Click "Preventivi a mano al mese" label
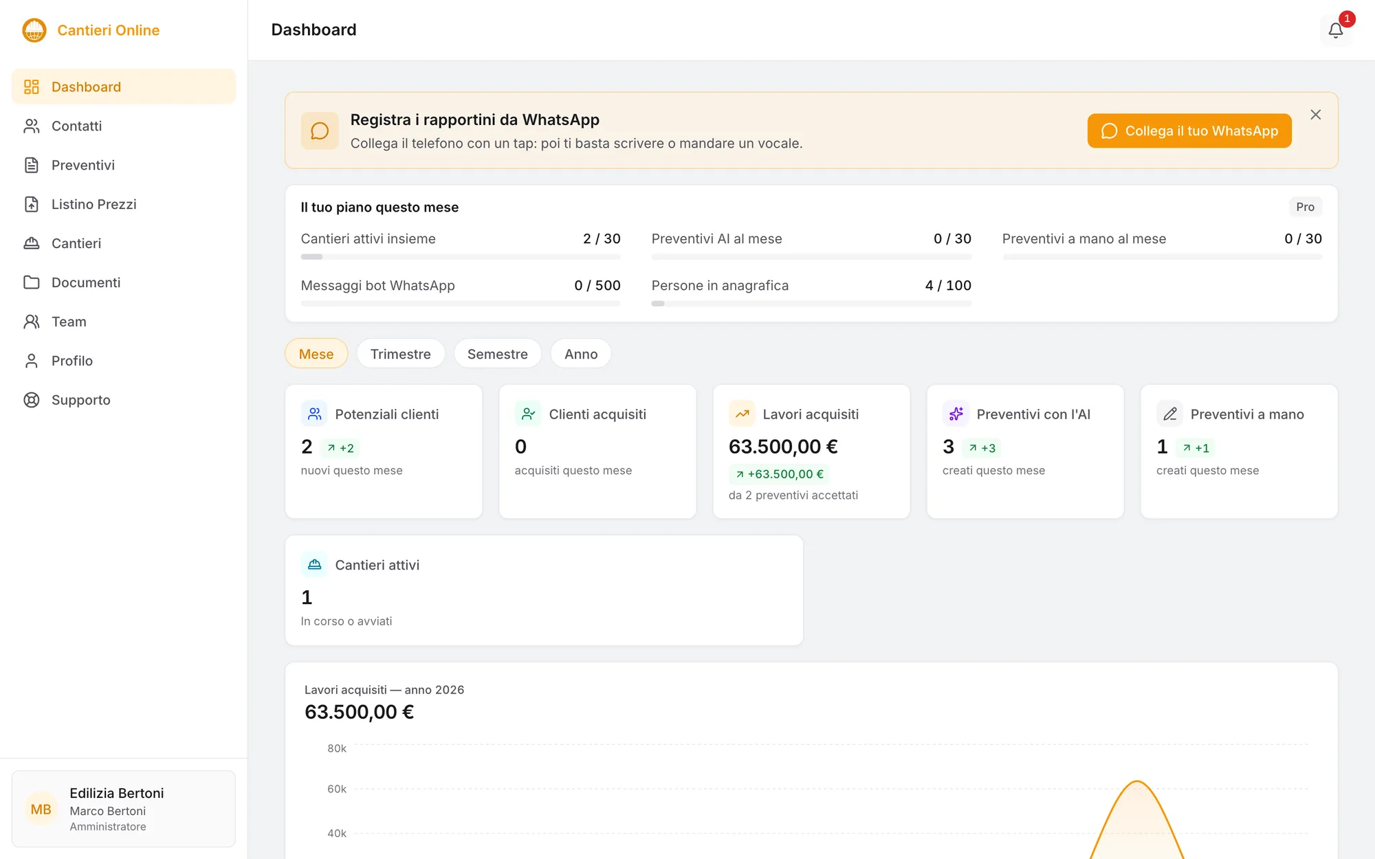The width and height of the screenshot is (1375, 859). pyautogui.click(x=1084, y=238)
